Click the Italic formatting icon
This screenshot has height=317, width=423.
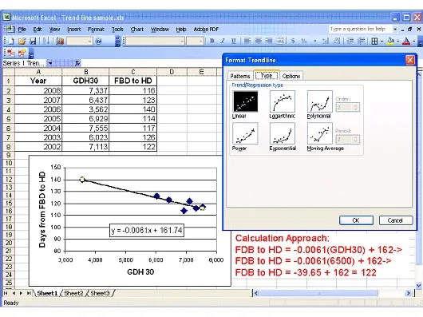[x=223, y=41]
